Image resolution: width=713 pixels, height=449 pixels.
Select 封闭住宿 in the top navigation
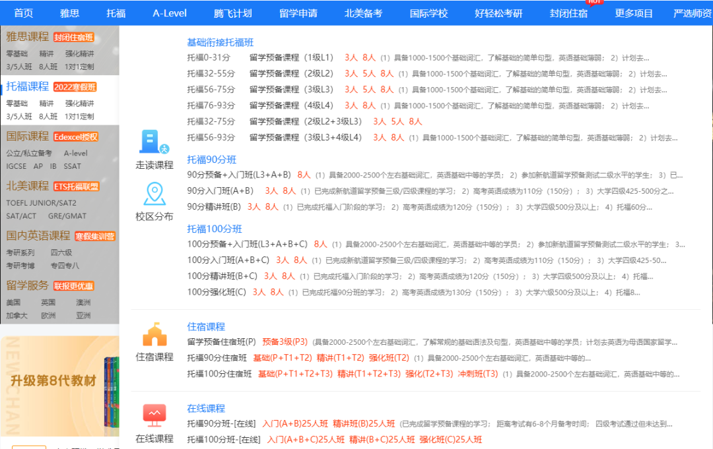coord(568,13)
